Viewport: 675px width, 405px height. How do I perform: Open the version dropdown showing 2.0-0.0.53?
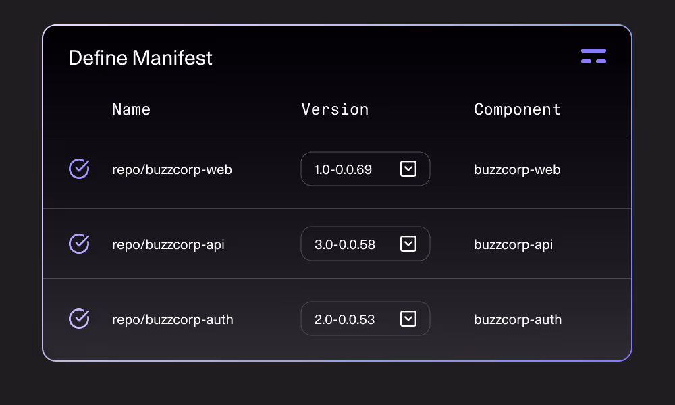365,319
